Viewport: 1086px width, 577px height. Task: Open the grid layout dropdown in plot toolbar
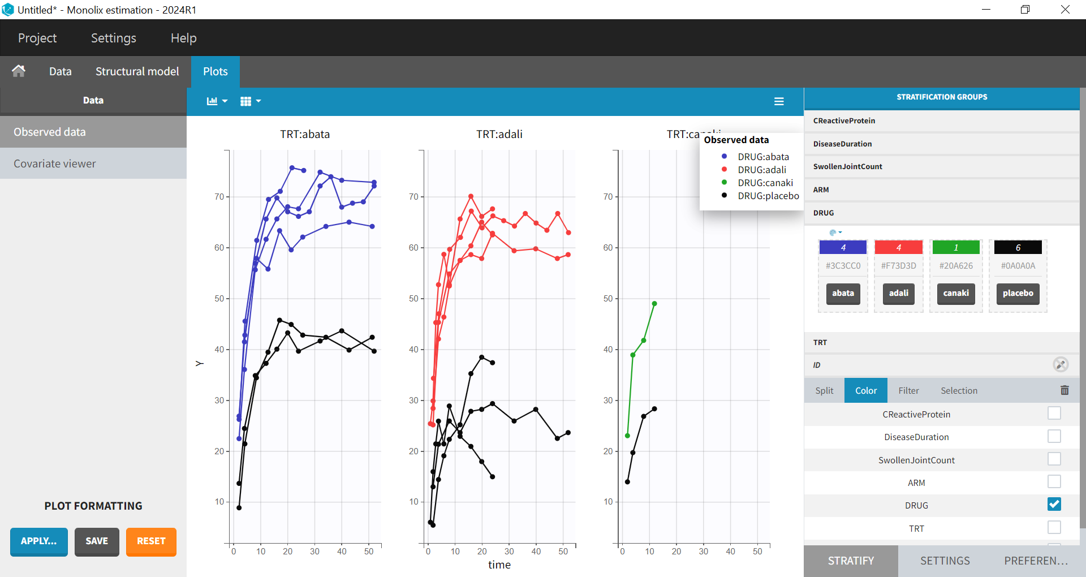click(x=250, y=101)
